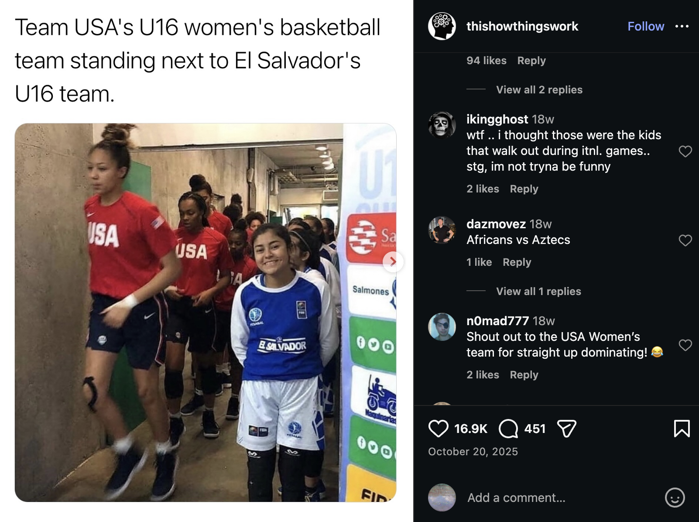Open emoji picker smiley icon
Image resolution: width=699 pixels, height=522 pixels.
(x=675, y=498)
